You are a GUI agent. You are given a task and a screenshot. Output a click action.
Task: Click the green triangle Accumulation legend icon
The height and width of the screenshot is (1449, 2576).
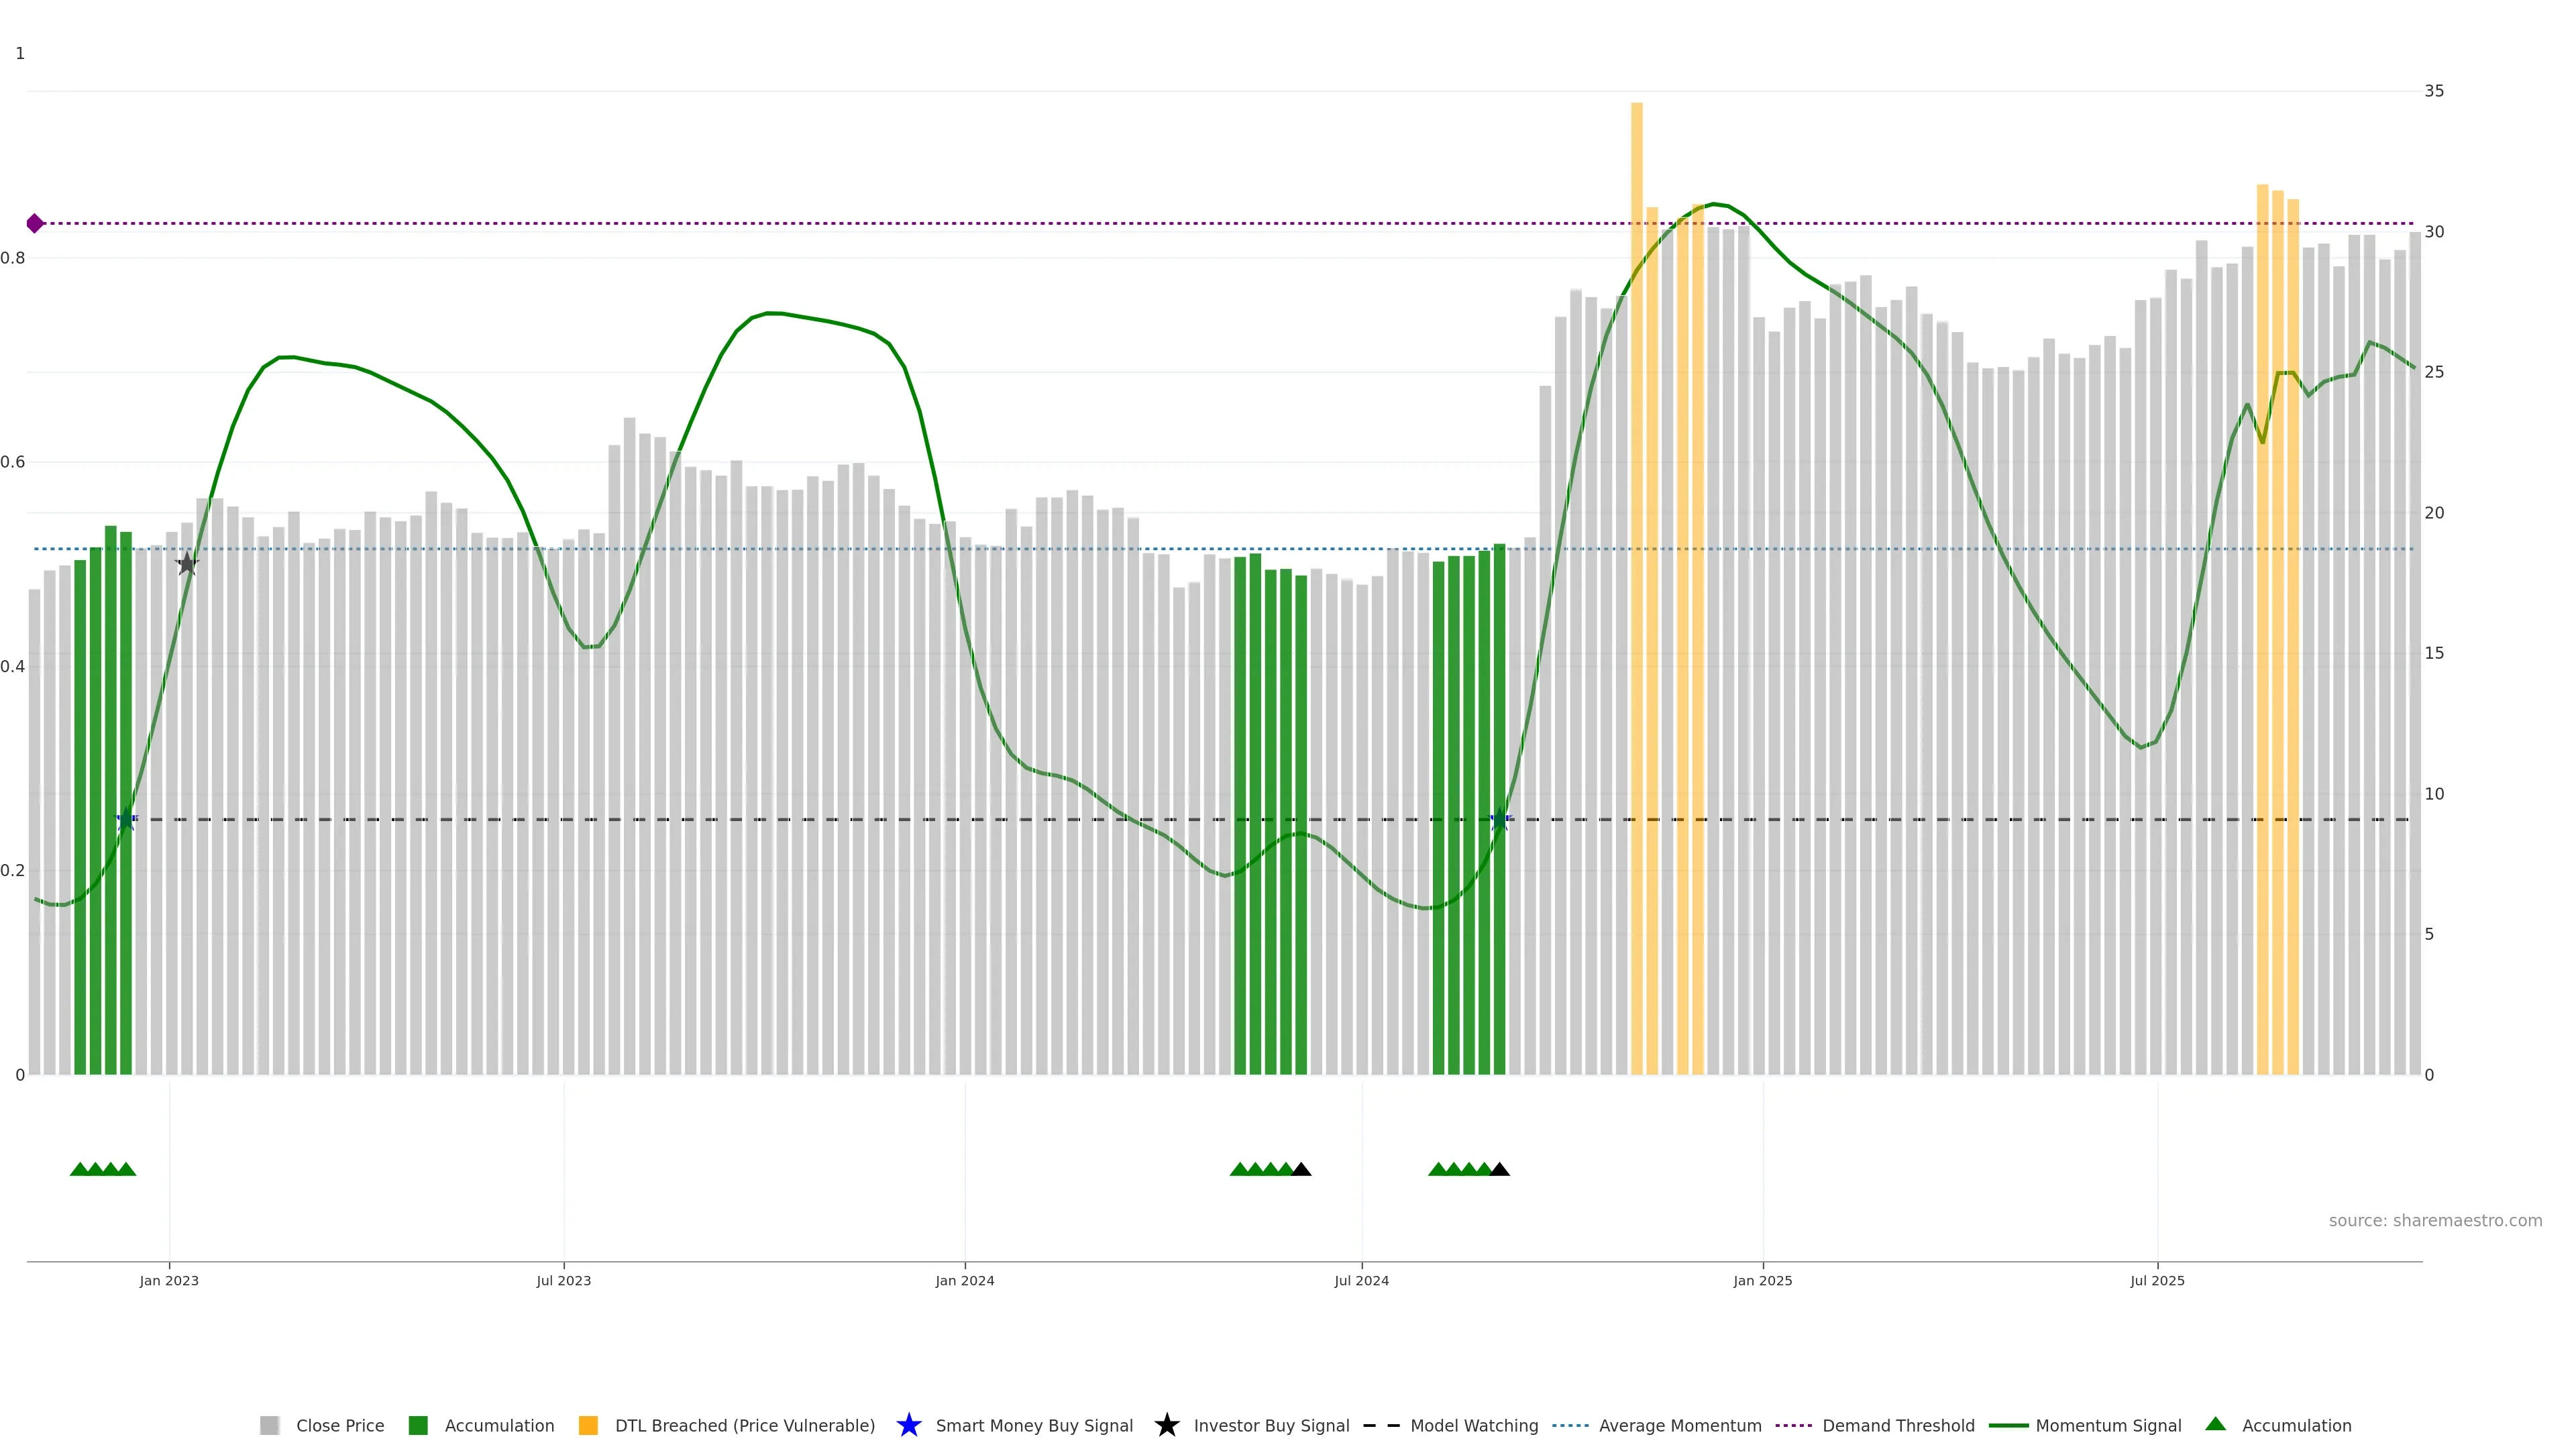tap(2215, 1424)
